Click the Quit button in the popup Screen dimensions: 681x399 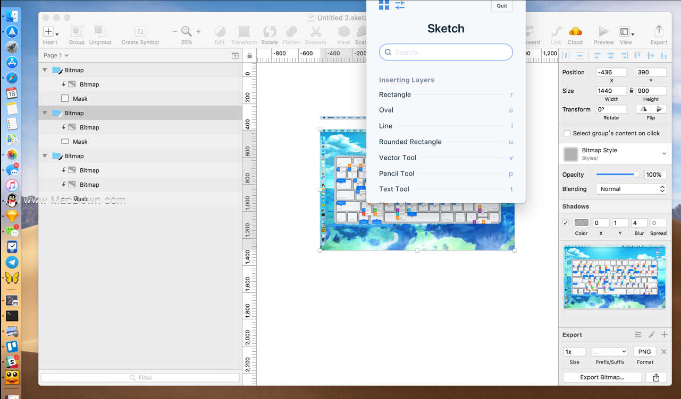pyautogui.click(x=502, y=6)
